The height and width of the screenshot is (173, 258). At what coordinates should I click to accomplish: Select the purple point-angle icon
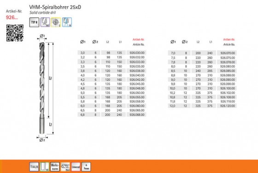click(45, 22)
